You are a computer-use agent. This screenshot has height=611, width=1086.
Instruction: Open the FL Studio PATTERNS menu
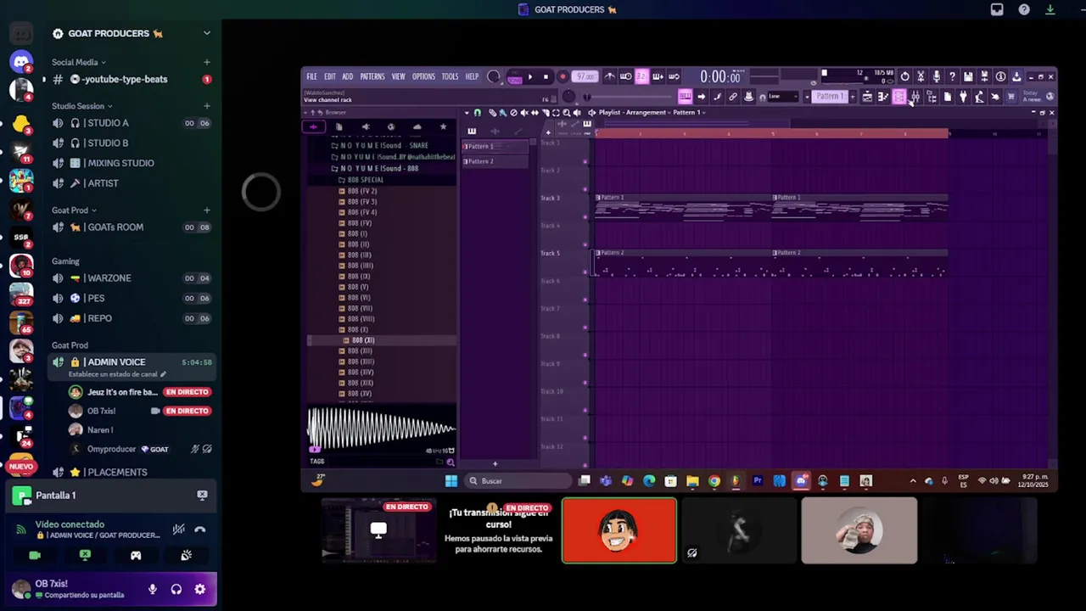372,76
